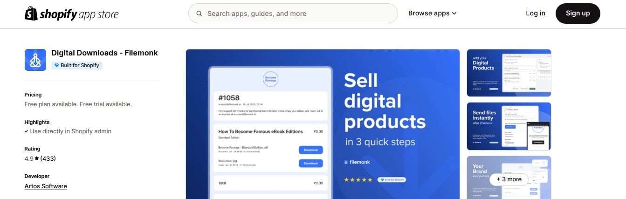Open the Add your Digital Products thumbnail
This screenshot has width=626, height=199.
pyautogui.click(x=509, y=73)
